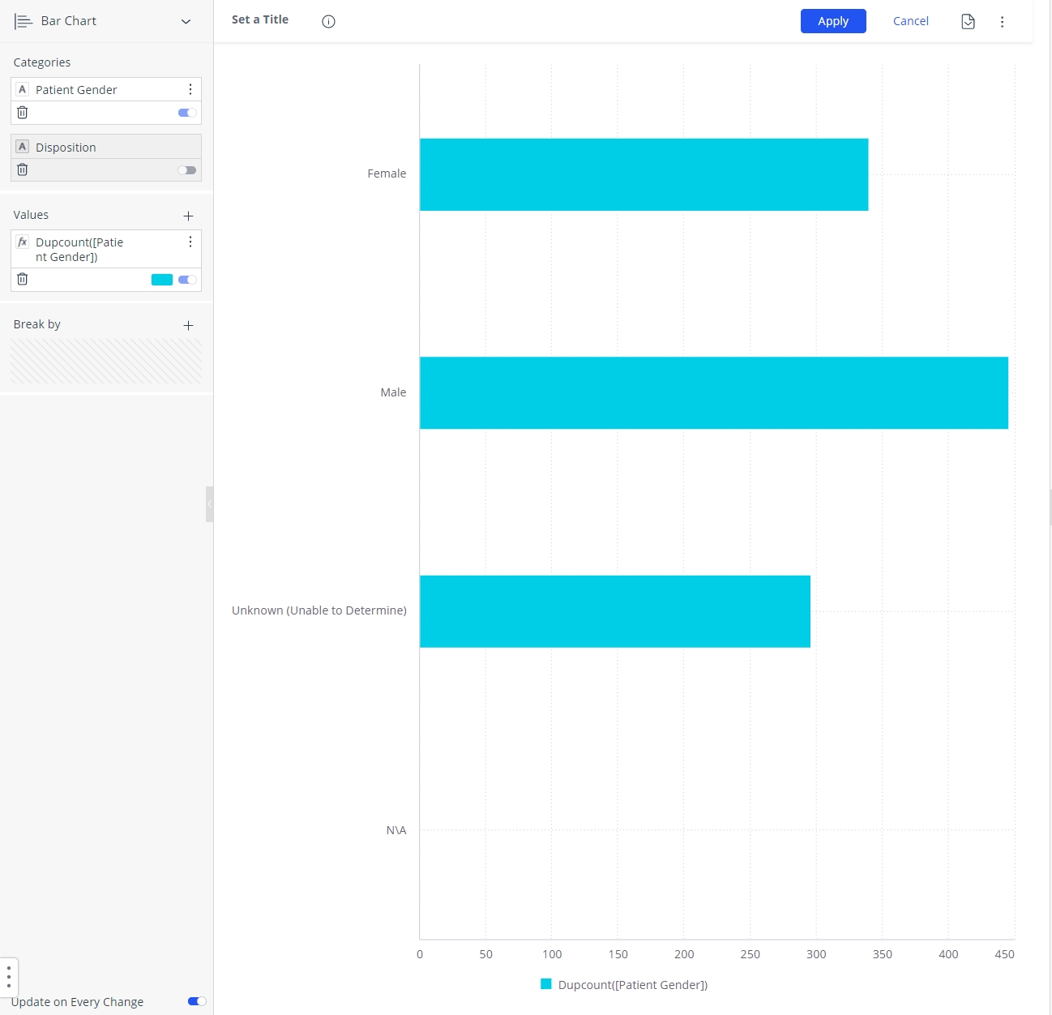Open the Patient Gender options menu
1052x1015 pixels.
coord(190,89)
